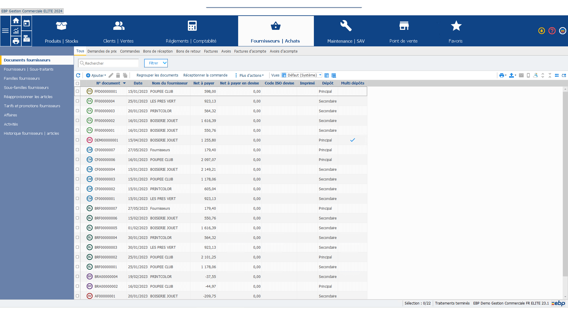Open the red help question mark icon
This screenshot has height=319, width=568.
tap(552, 31)
